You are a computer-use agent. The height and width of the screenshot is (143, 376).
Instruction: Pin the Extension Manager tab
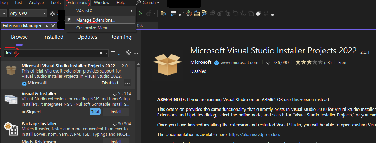tap(47, 26)
